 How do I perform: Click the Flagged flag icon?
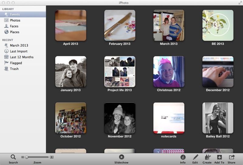6,63
